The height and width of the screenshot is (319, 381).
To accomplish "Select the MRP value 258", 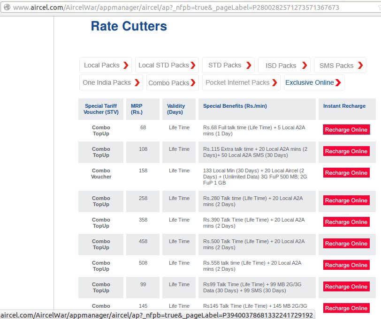I will (143, 199).
